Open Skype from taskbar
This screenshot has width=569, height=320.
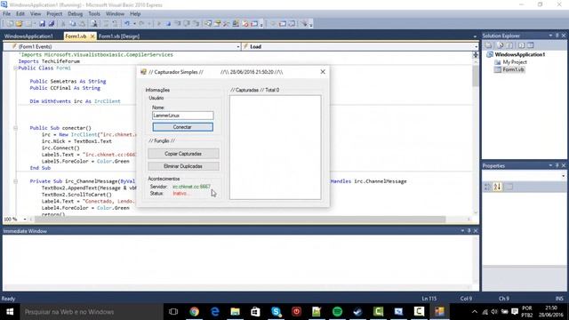(x=276, y=311)
